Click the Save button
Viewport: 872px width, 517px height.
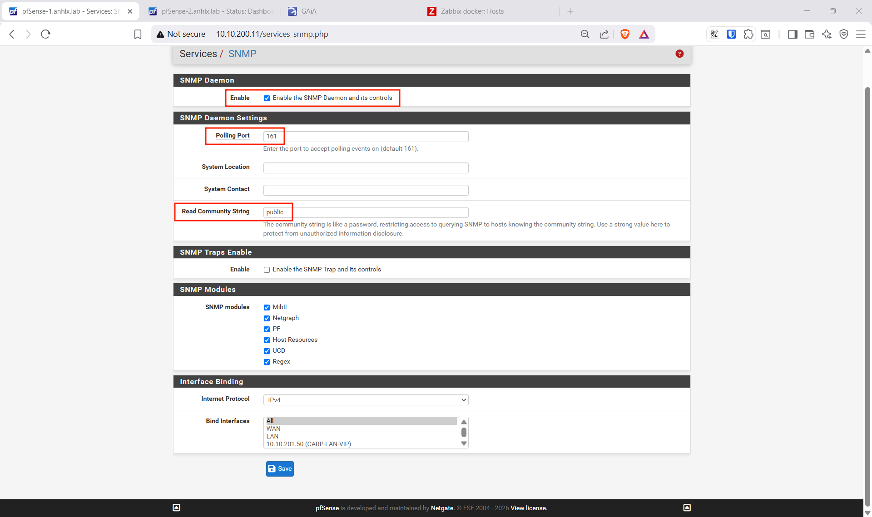(280, 469)
